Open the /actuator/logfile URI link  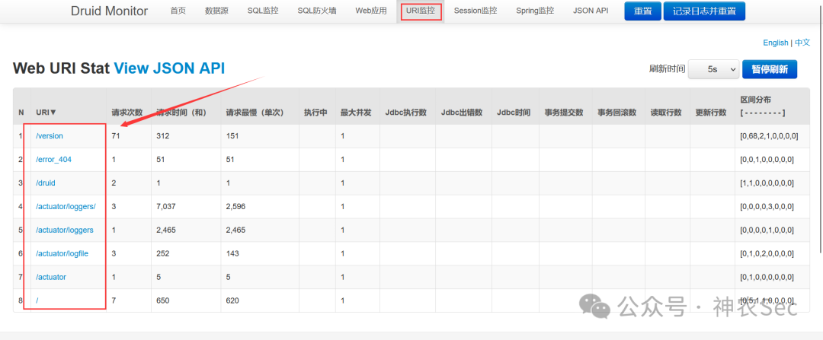(62, 253)
